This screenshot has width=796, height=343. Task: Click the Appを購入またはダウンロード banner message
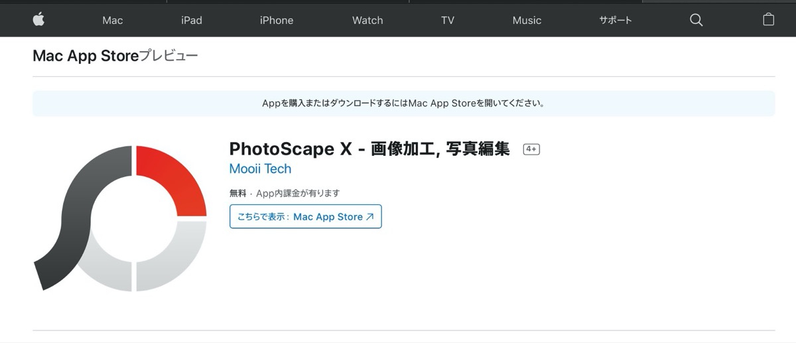coord(403,103)
